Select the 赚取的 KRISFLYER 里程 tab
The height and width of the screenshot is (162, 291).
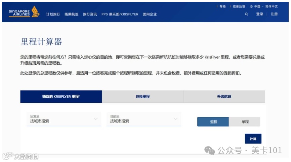tap(61, 97)
